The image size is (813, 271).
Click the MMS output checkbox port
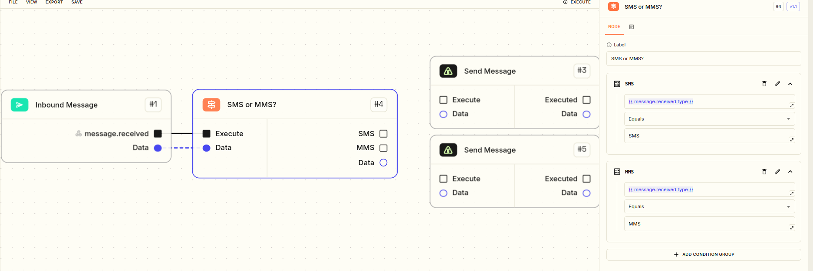tap(383, 148)
